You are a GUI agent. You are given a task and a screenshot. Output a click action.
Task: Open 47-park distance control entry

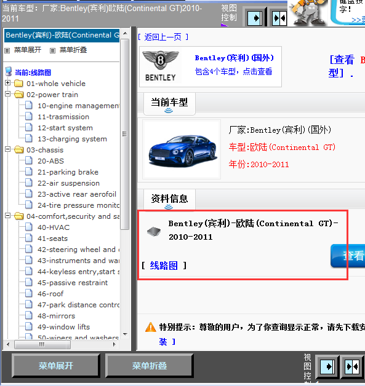coord(78,305)
